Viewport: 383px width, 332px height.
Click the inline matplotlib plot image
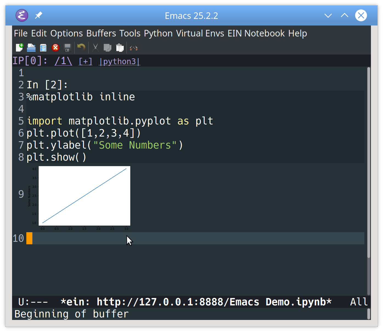85,196
